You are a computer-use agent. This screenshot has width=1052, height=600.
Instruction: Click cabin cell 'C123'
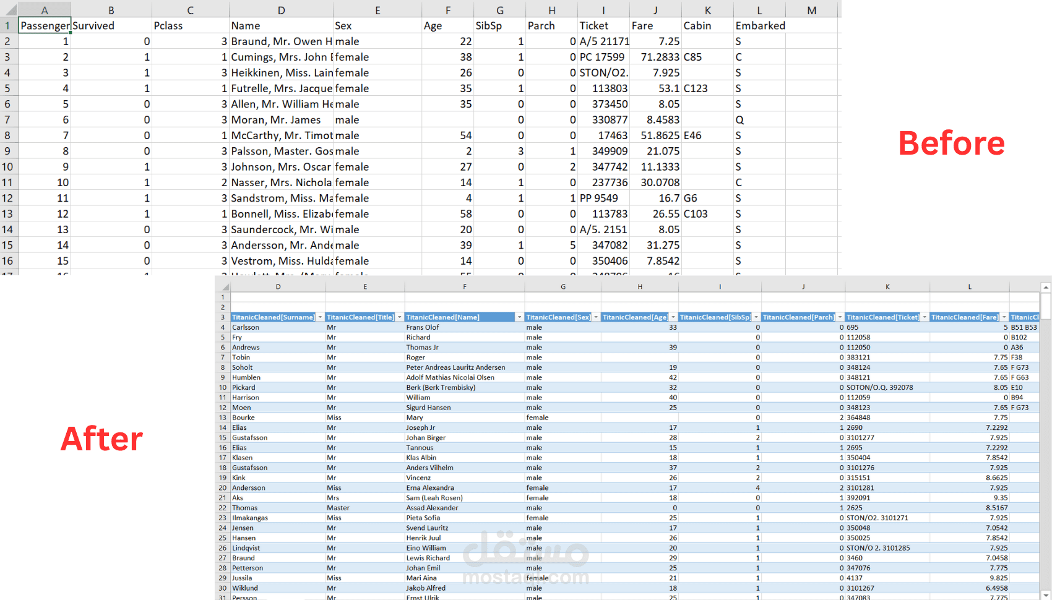(708, 88)
